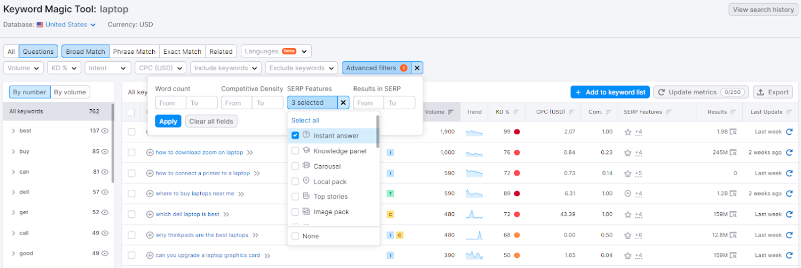Switch to the Phrase Match tab
The image size is (801, 268).
pos(134,52)
